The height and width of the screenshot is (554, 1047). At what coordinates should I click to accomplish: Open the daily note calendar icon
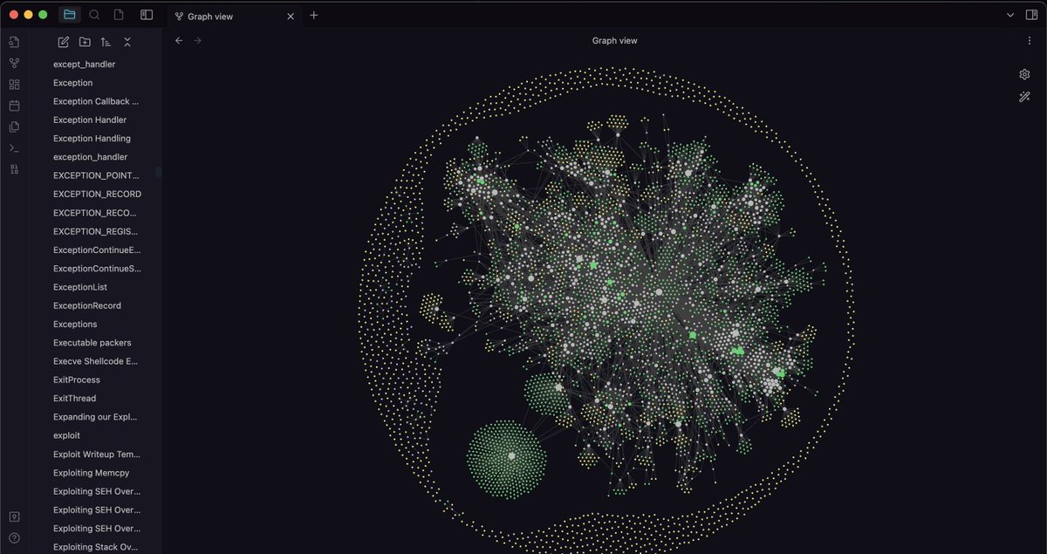(14, 106)
